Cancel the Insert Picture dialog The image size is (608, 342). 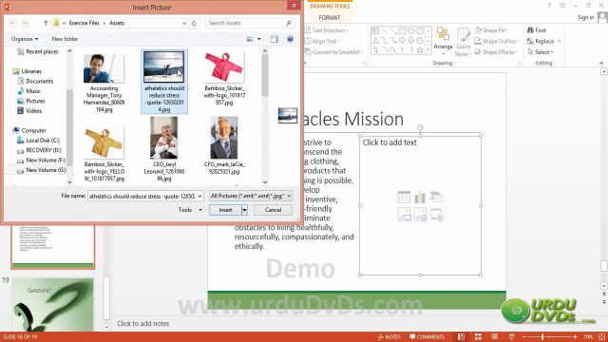[x=273, y=210]
